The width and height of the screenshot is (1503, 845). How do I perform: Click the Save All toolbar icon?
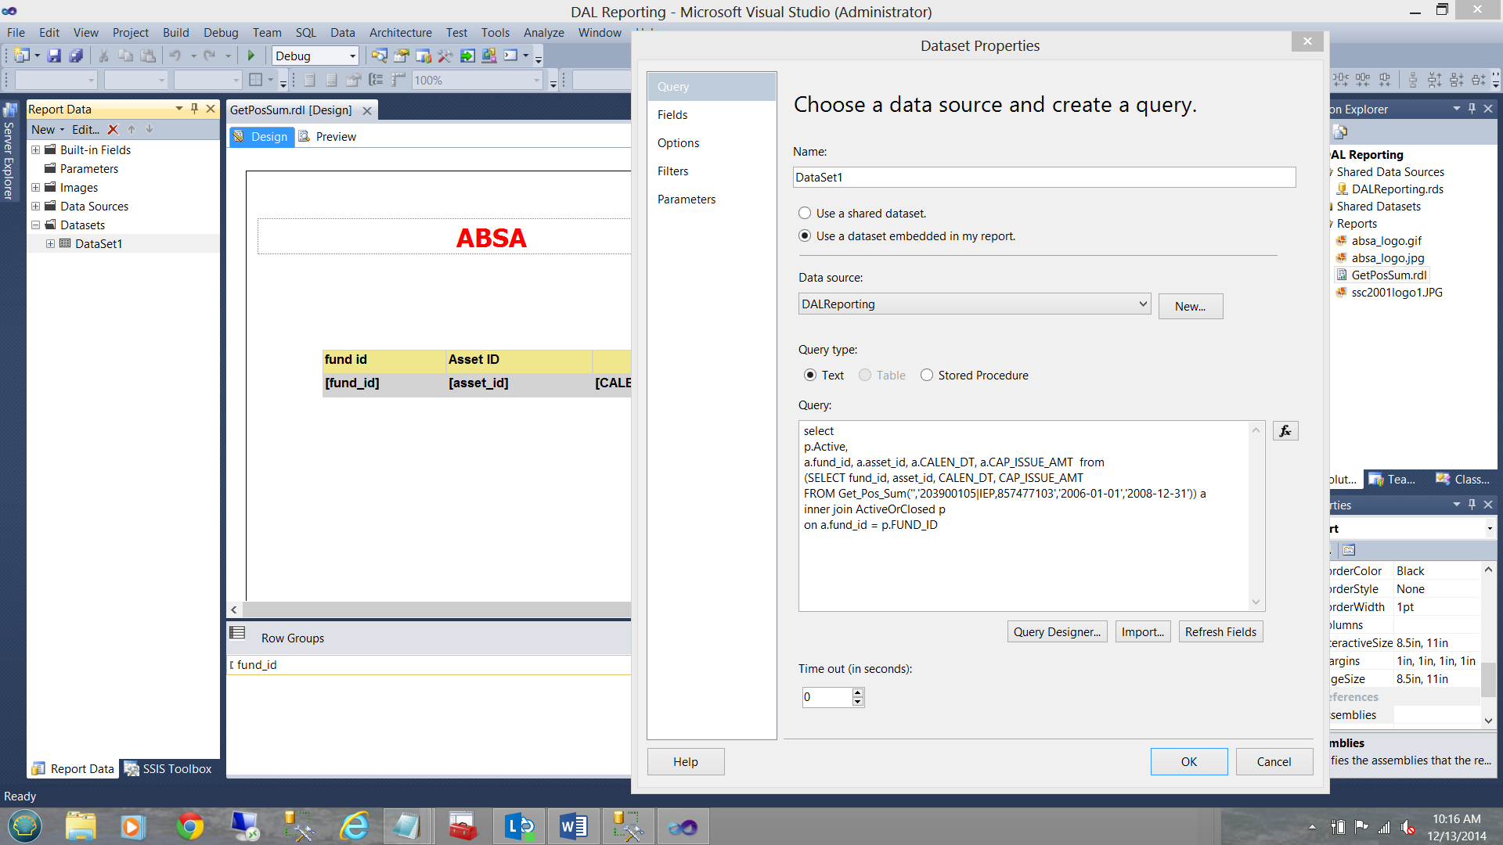(76, 56)
